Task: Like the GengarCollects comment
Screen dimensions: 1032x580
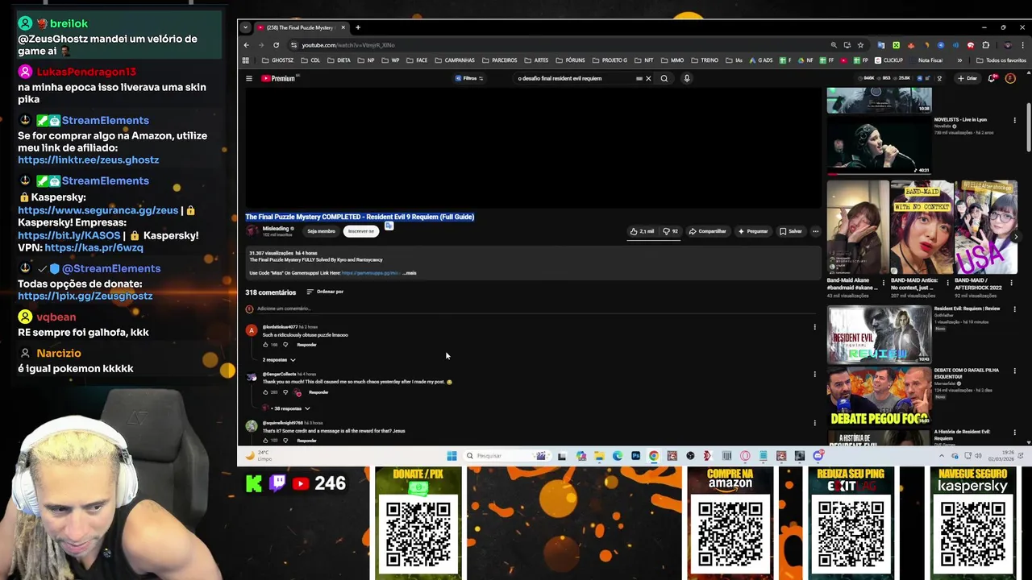Action: point(265,392)
